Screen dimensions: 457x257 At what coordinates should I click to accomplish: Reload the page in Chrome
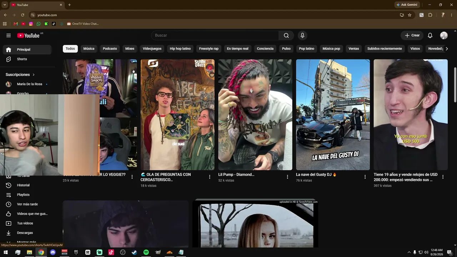click(x=22, y=15)
